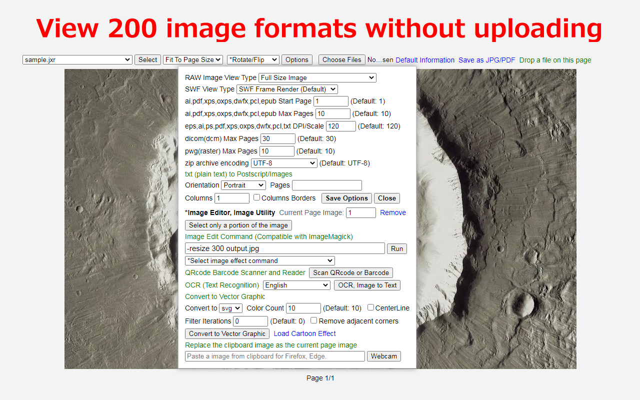Click the Load Cartoon Effect link
The height and width of the screenshot is (400, 640).
(304, 333)
